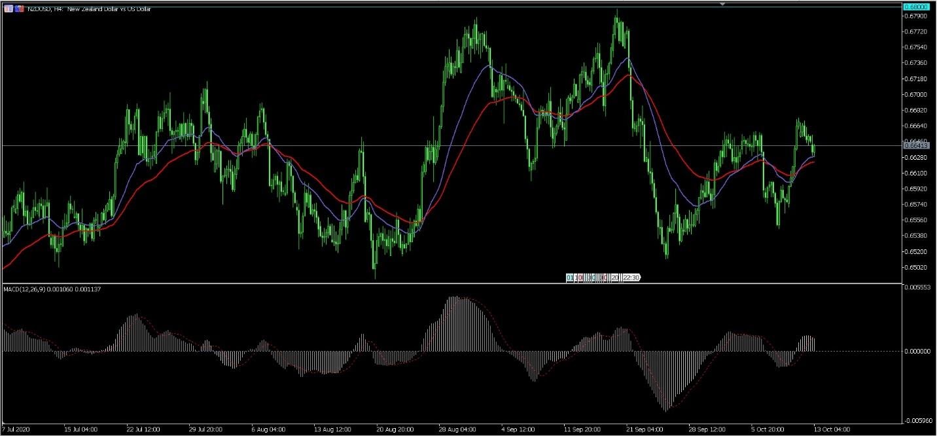Click the '20' event marker beside 22:30

click(615, 278)
